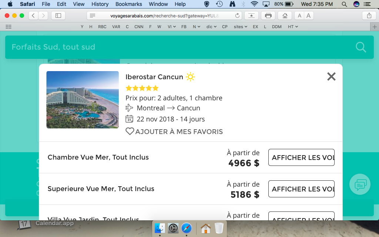Click the binoculars menu bar icon
The width and height of the screenshot is (379, 237).
click(232, 4)
